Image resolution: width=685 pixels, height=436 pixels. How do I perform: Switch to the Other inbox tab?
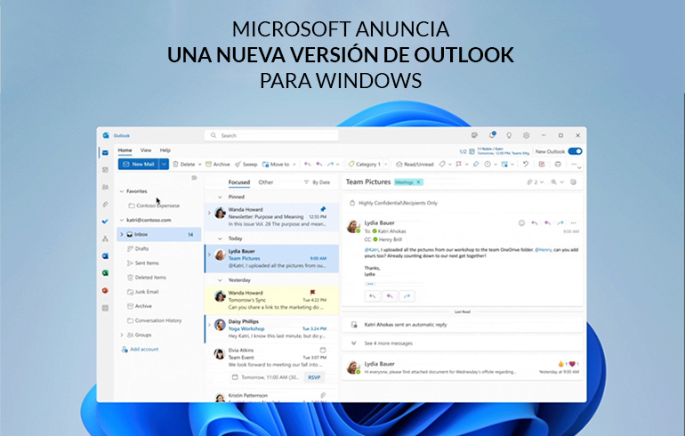click(x=266, y=182)
